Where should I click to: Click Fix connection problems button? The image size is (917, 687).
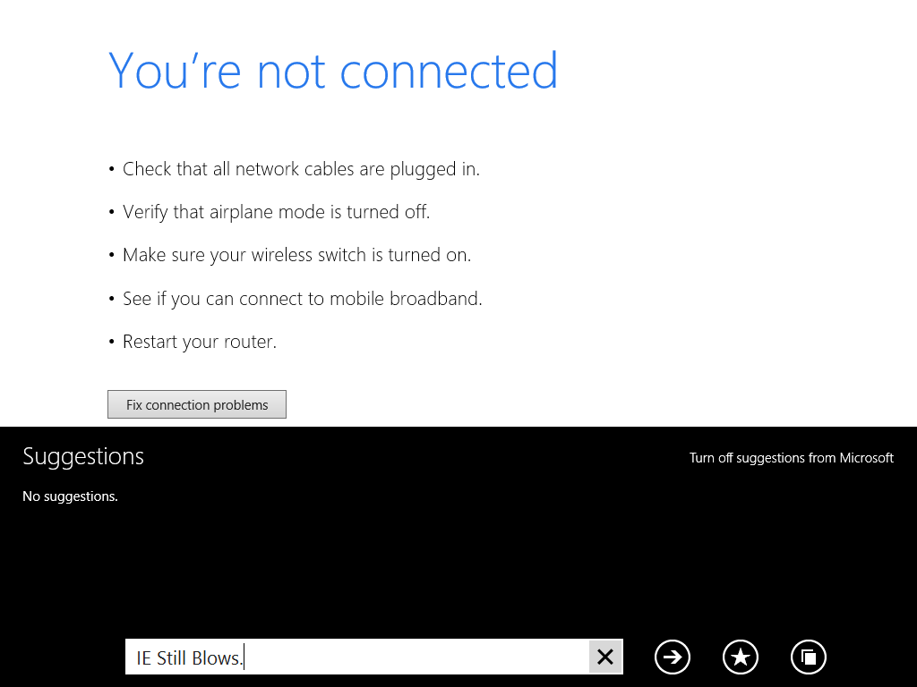pos(197,404)
